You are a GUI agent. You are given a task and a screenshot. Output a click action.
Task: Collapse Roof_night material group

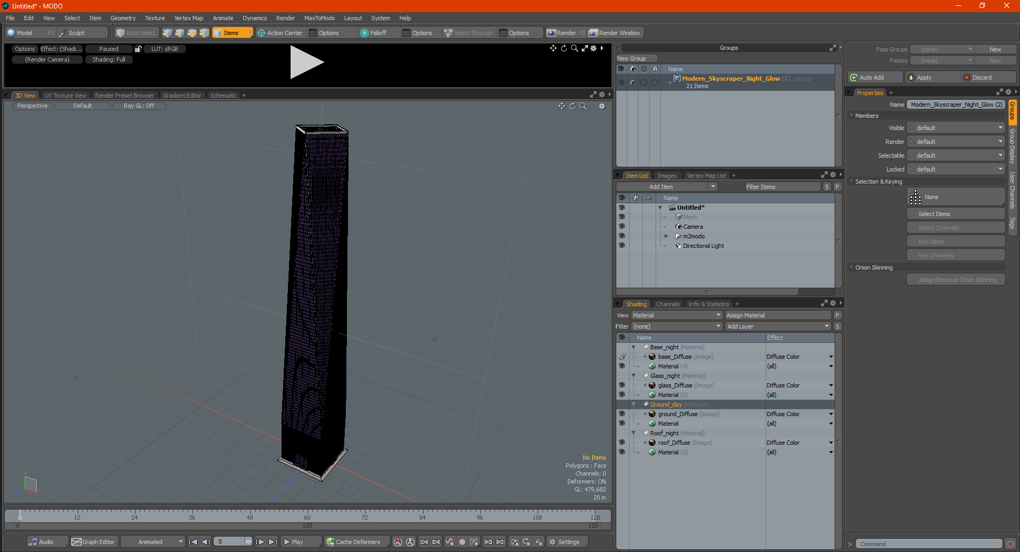(x=634, y=433)
